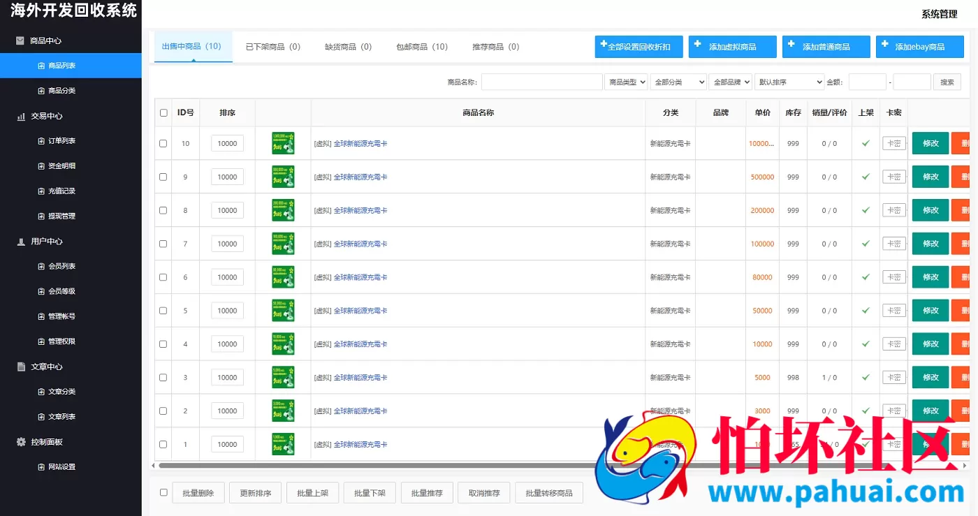Viewport: 978px width, 516px height.
Task: Click the green 上架 checkmark in row ID 2
Action: [x=866, y=411]
